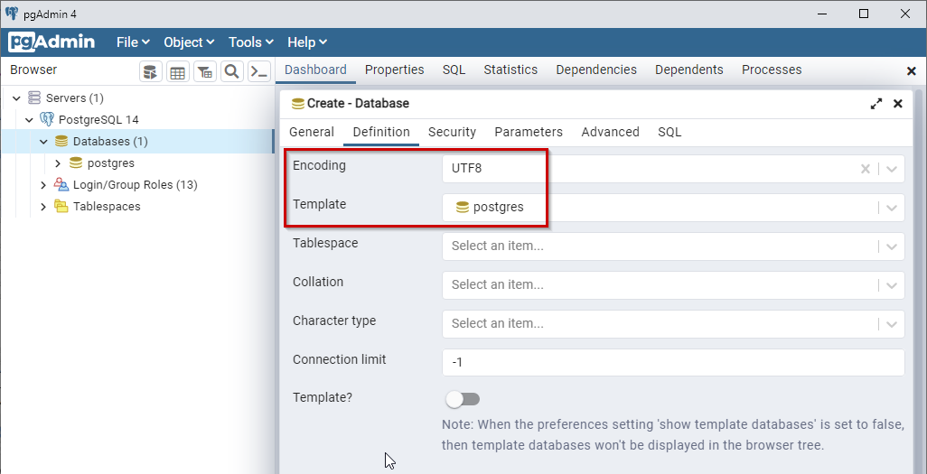The height and width of the screenshot is (474, 927).
Task: Open the Query Tool toolbar icon
Action: coord(151,72)
